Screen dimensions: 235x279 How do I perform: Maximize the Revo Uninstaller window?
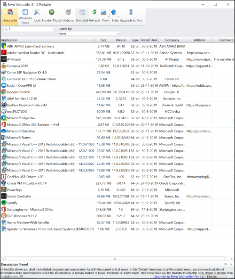215,4
